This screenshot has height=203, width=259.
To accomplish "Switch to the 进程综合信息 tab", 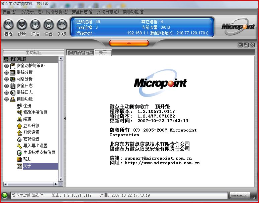I will point(81,53).
